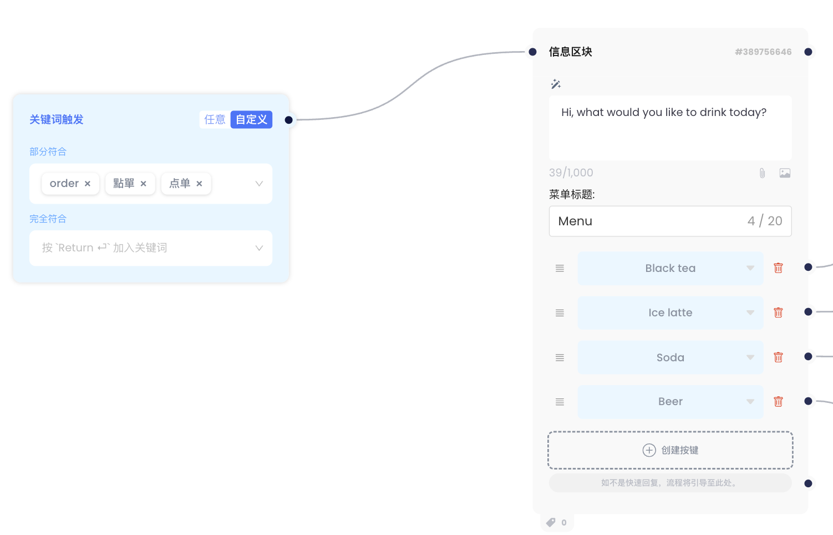This screenshot has width=833, height=535.
Task: Remove the Beer menu option
Action: [x=778, y=402]
